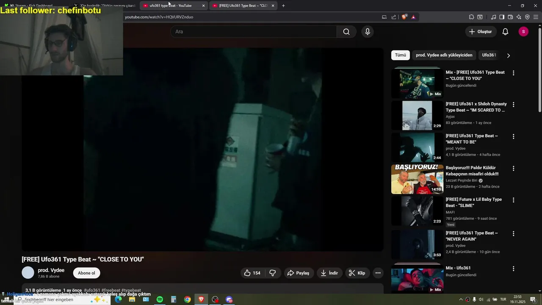The width and height of the screenshot is (542, 305).
Task: Create a clip with Klip button
Action: pos(357,273)
